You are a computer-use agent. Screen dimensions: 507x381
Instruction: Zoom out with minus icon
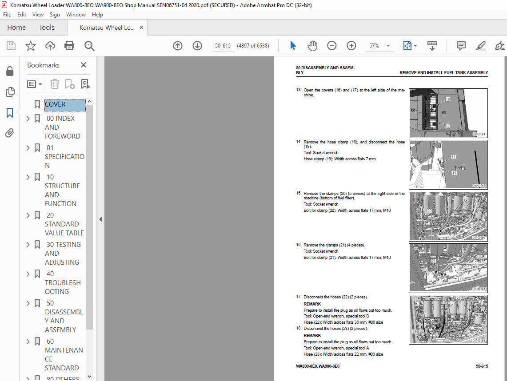332,46
